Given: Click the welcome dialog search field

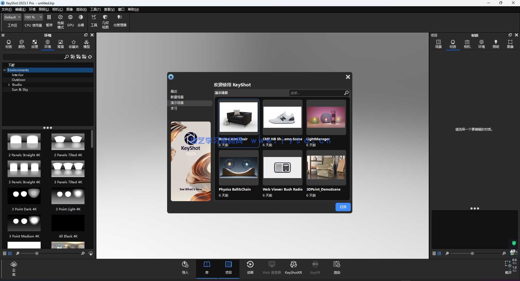Looking at the screenshot, I should tap(316, 93).
